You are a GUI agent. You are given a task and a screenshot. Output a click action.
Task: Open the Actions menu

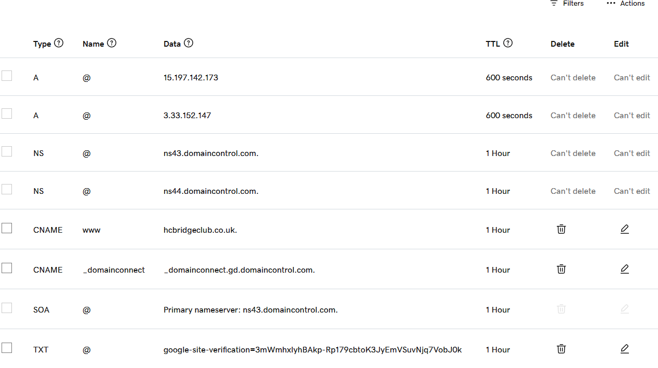click(626, 4)
